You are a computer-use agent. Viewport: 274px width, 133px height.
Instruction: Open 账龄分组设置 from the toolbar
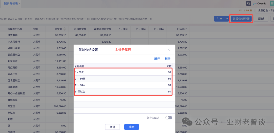[241, 19]
